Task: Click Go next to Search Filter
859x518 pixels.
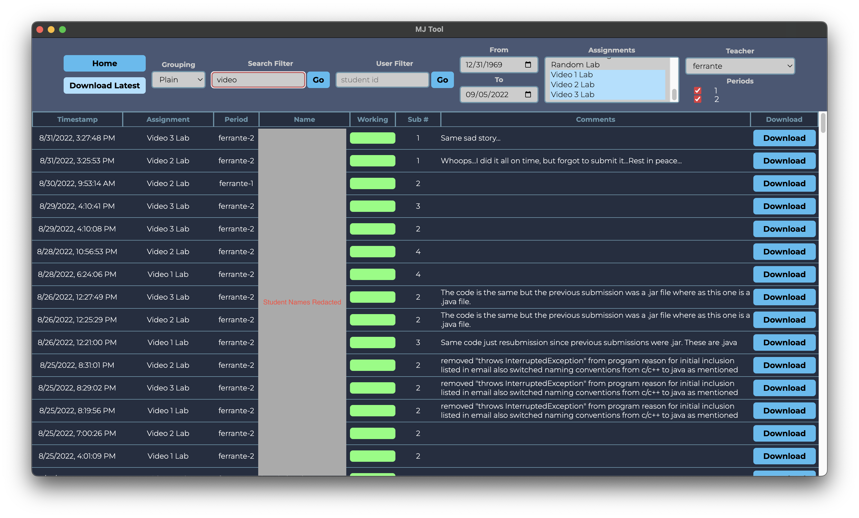Action: click(x=318, y=80)
